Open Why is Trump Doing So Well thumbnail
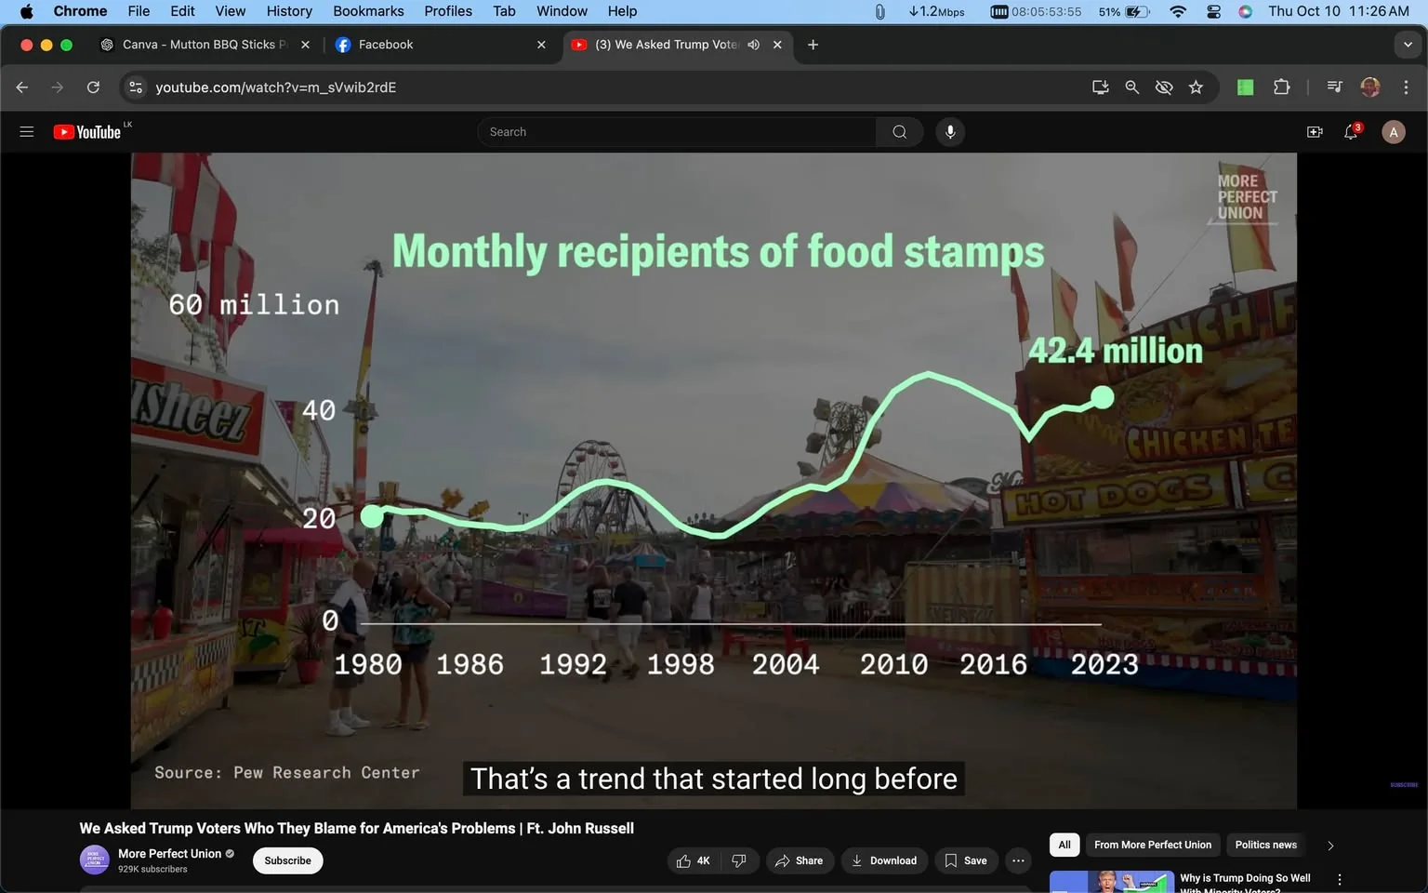The image size is (1428, 893). [1111, 882]
